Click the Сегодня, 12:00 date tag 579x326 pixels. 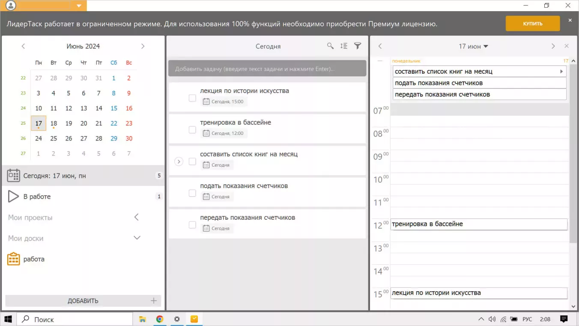[224, 133]
